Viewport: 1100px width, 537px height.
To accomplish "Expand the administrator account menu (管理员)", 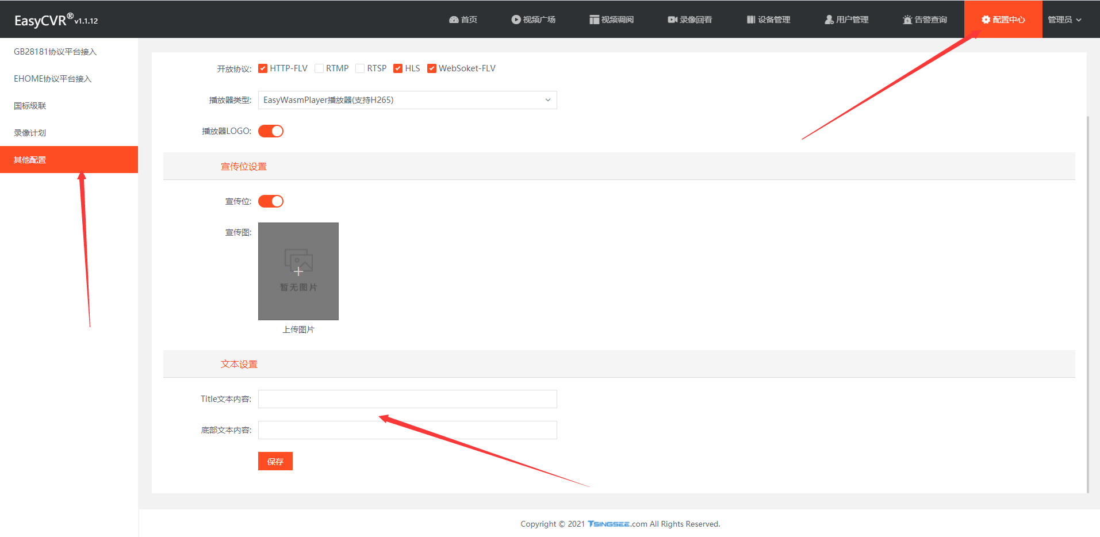I will pyautogui.click(x=1064, y=20).
